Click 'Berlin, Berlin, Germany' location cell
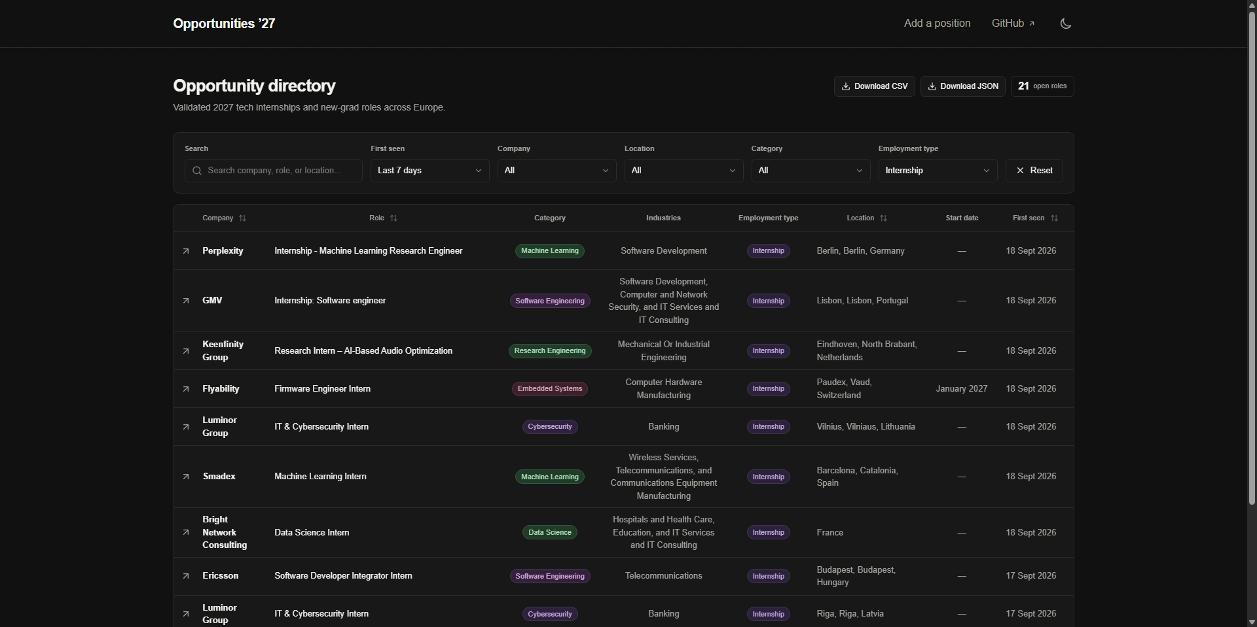Screen dimensions: 1257x627 click(861, 251)
